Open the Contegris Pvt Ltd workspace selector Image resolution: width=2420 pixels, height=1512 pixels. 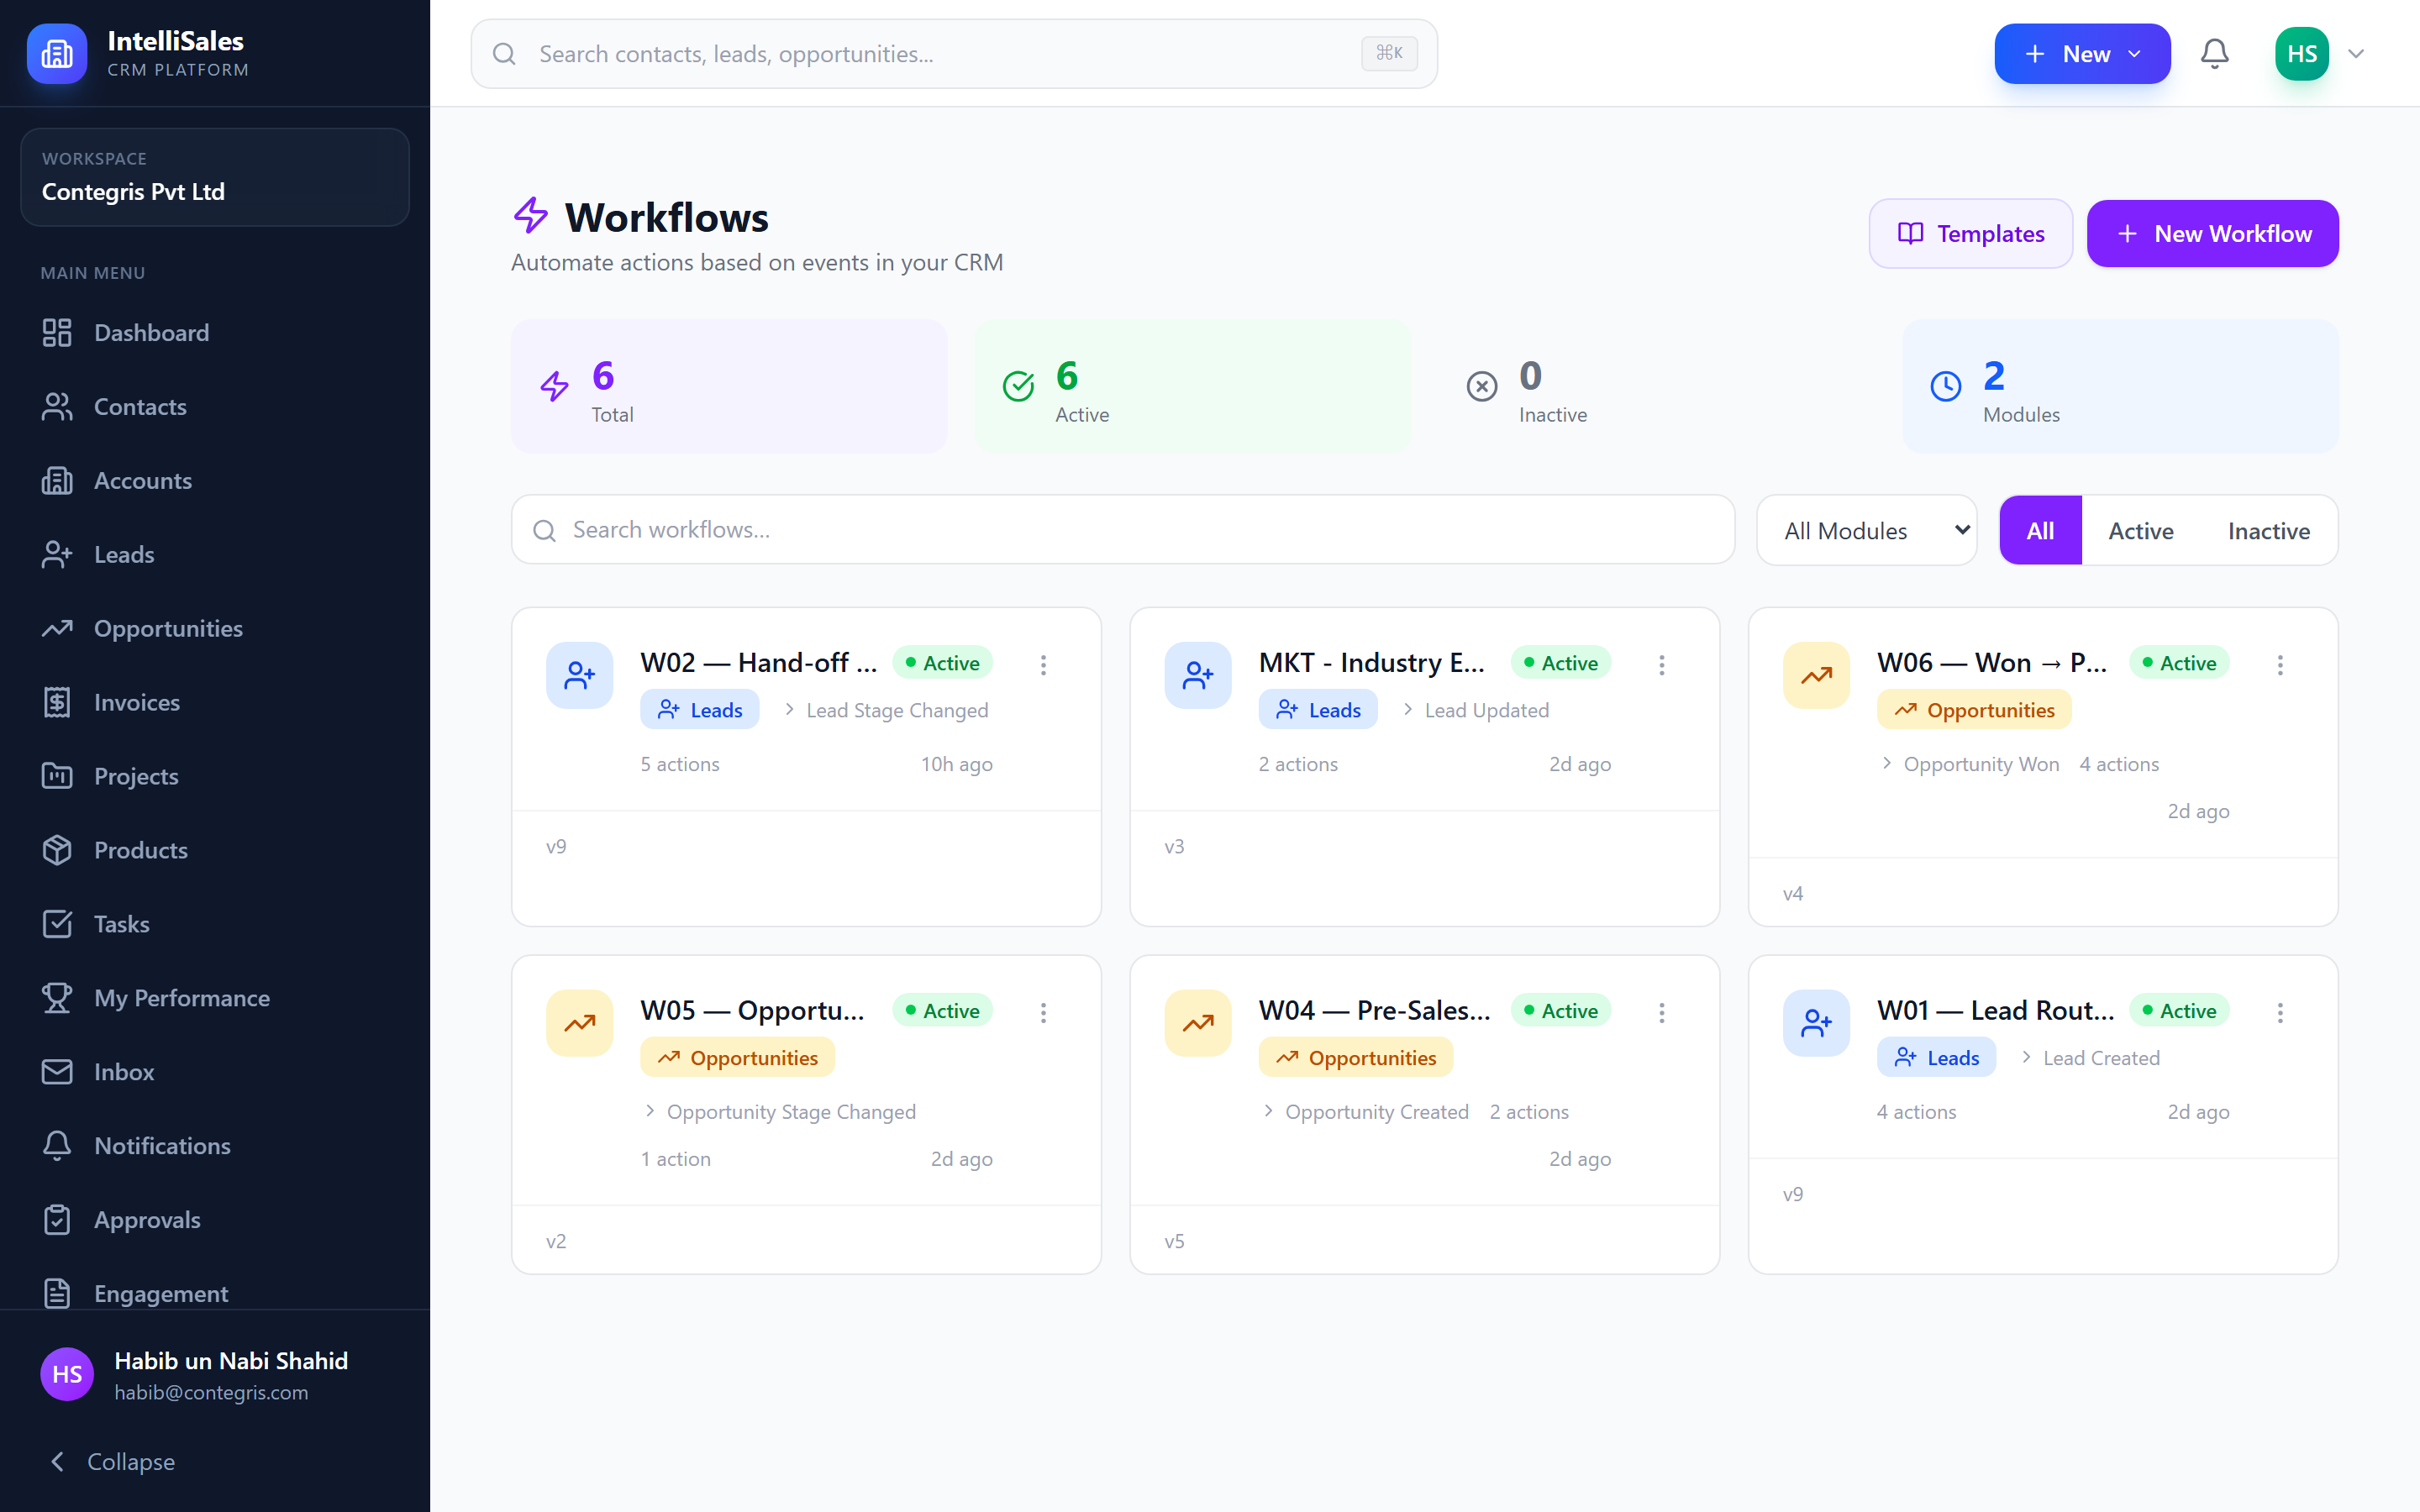pyautogui.click(x=215, y=177)
